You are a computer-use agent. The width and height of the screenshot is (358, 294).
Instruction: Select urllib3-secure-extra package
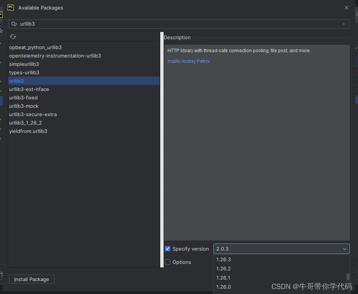tap(84, 114)
